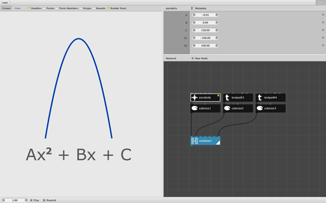The height and width of the screenshot is (203, 326).
Task: Select the colorize1 node
Action: coord(205,108)
